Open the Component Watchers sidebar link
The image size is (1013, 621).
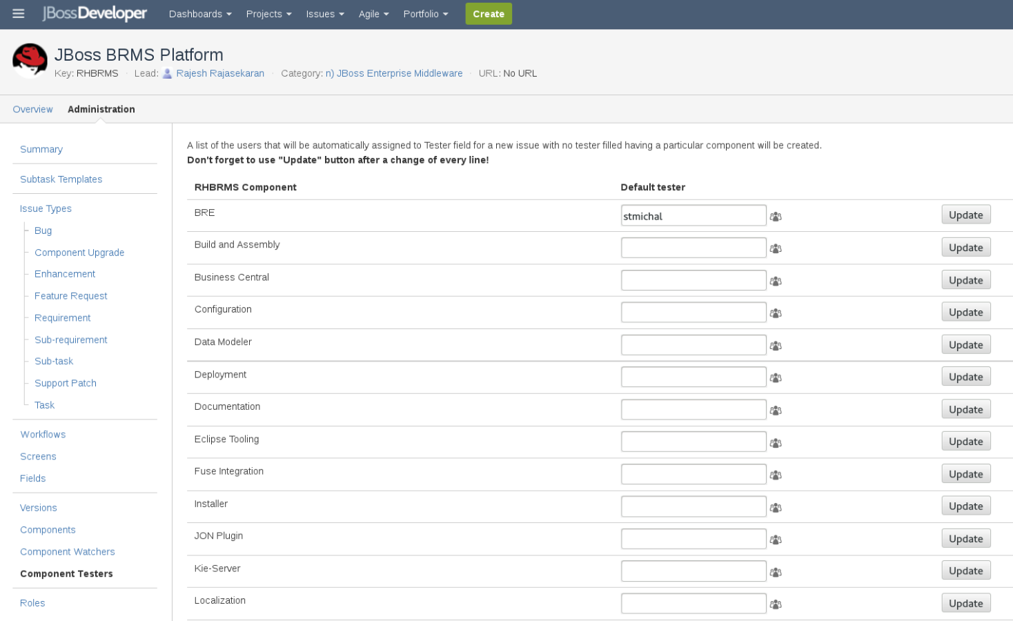67,551
